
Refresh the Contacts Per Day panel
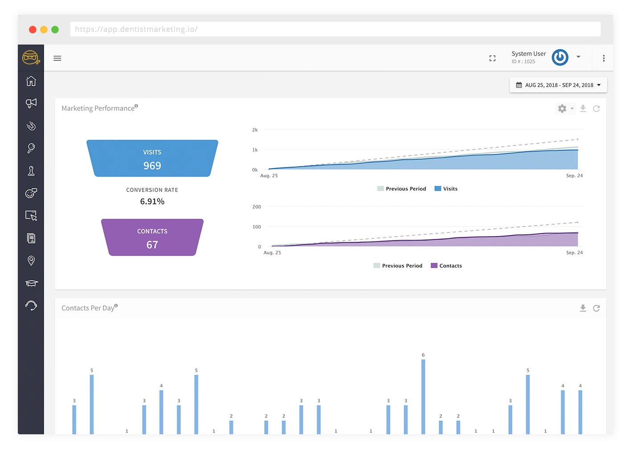click(596, 308)
